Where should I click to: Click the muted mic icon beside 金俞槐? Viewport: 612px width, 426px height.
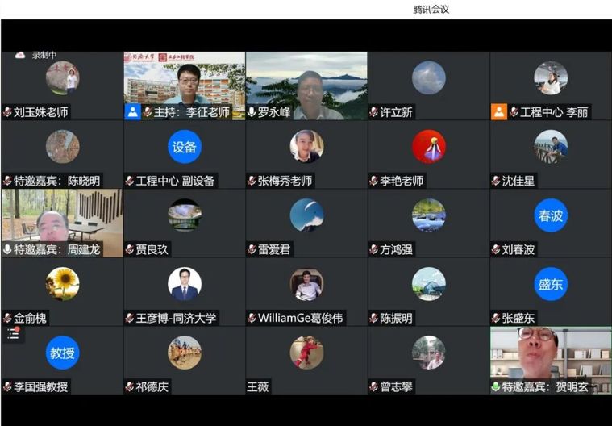coord(7,318)
